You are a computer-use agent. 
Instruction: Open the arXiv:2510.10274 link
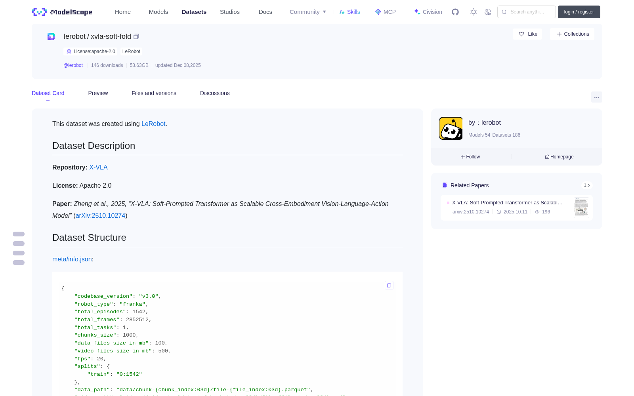coord(100,215)
